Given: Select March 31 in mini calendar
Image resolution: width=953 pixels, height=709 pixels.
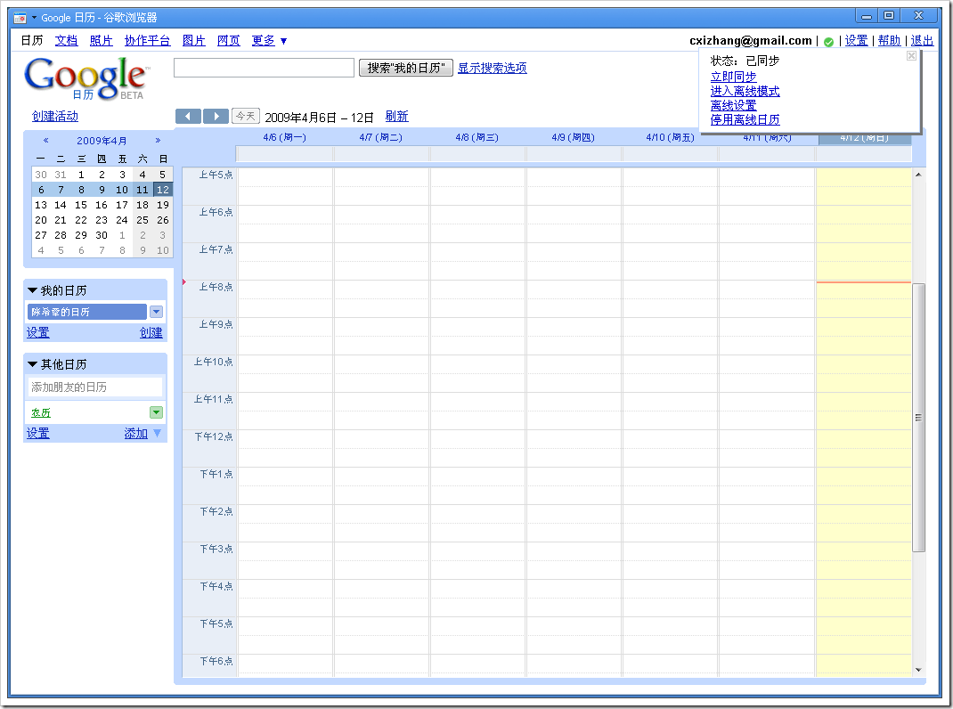Looking at the screenshot, I should [61, 175].
